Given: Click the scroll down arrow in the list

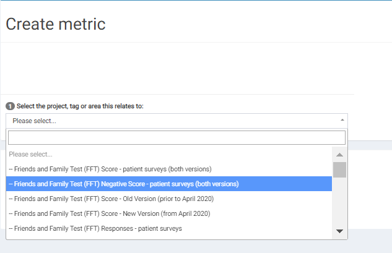Looking at the screenshot, I should (x=339, y=231).
